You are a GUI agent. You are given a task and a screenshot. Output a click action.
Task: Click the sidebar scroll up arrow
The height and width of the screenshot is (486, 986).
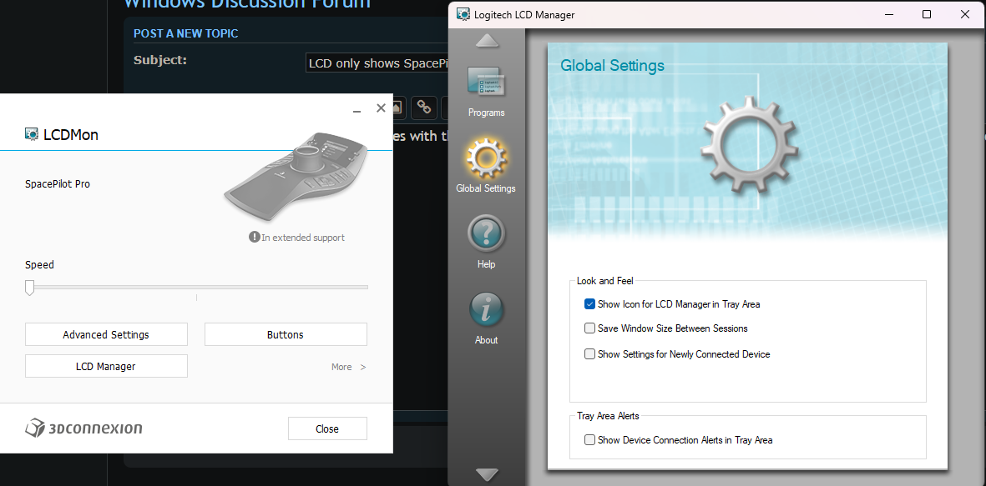click(x=488, y=41)
